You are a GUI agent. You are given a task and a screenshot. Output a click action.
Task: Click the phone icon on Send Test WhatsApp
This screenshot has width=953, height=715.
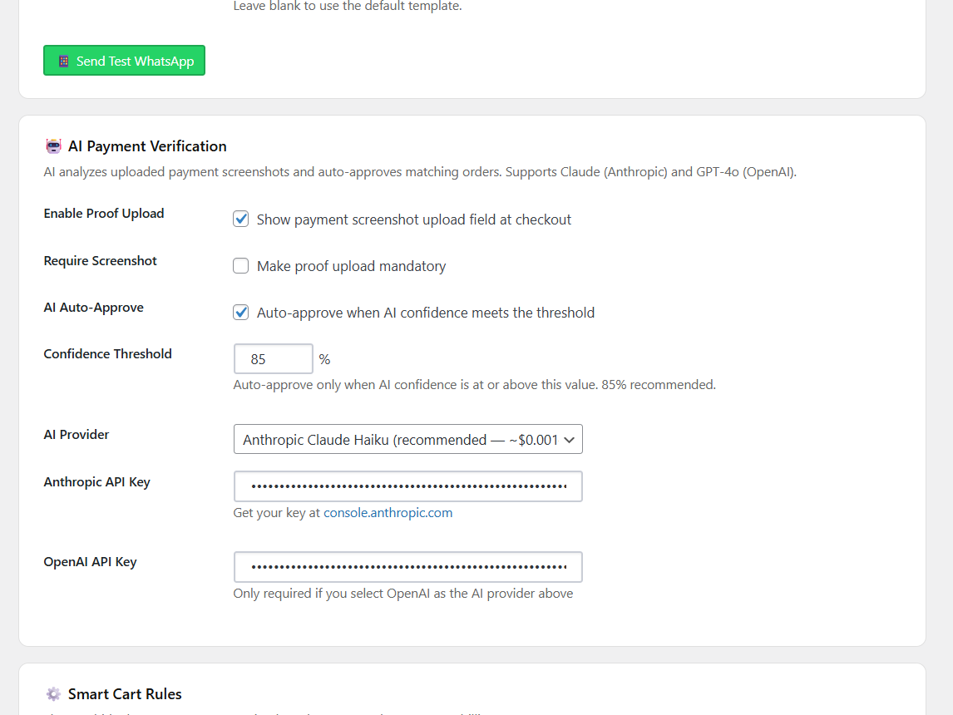click(63, 61)
